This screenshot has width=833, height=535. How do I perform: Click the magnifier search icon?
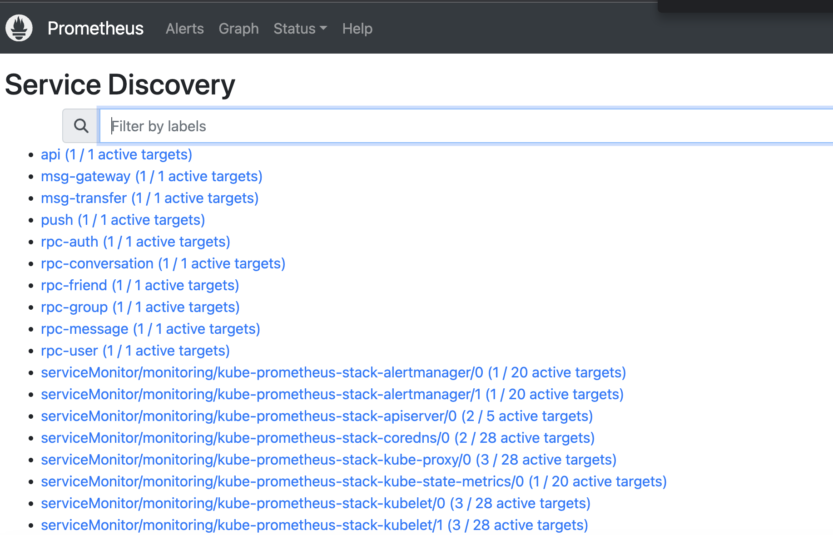(81, 126)
